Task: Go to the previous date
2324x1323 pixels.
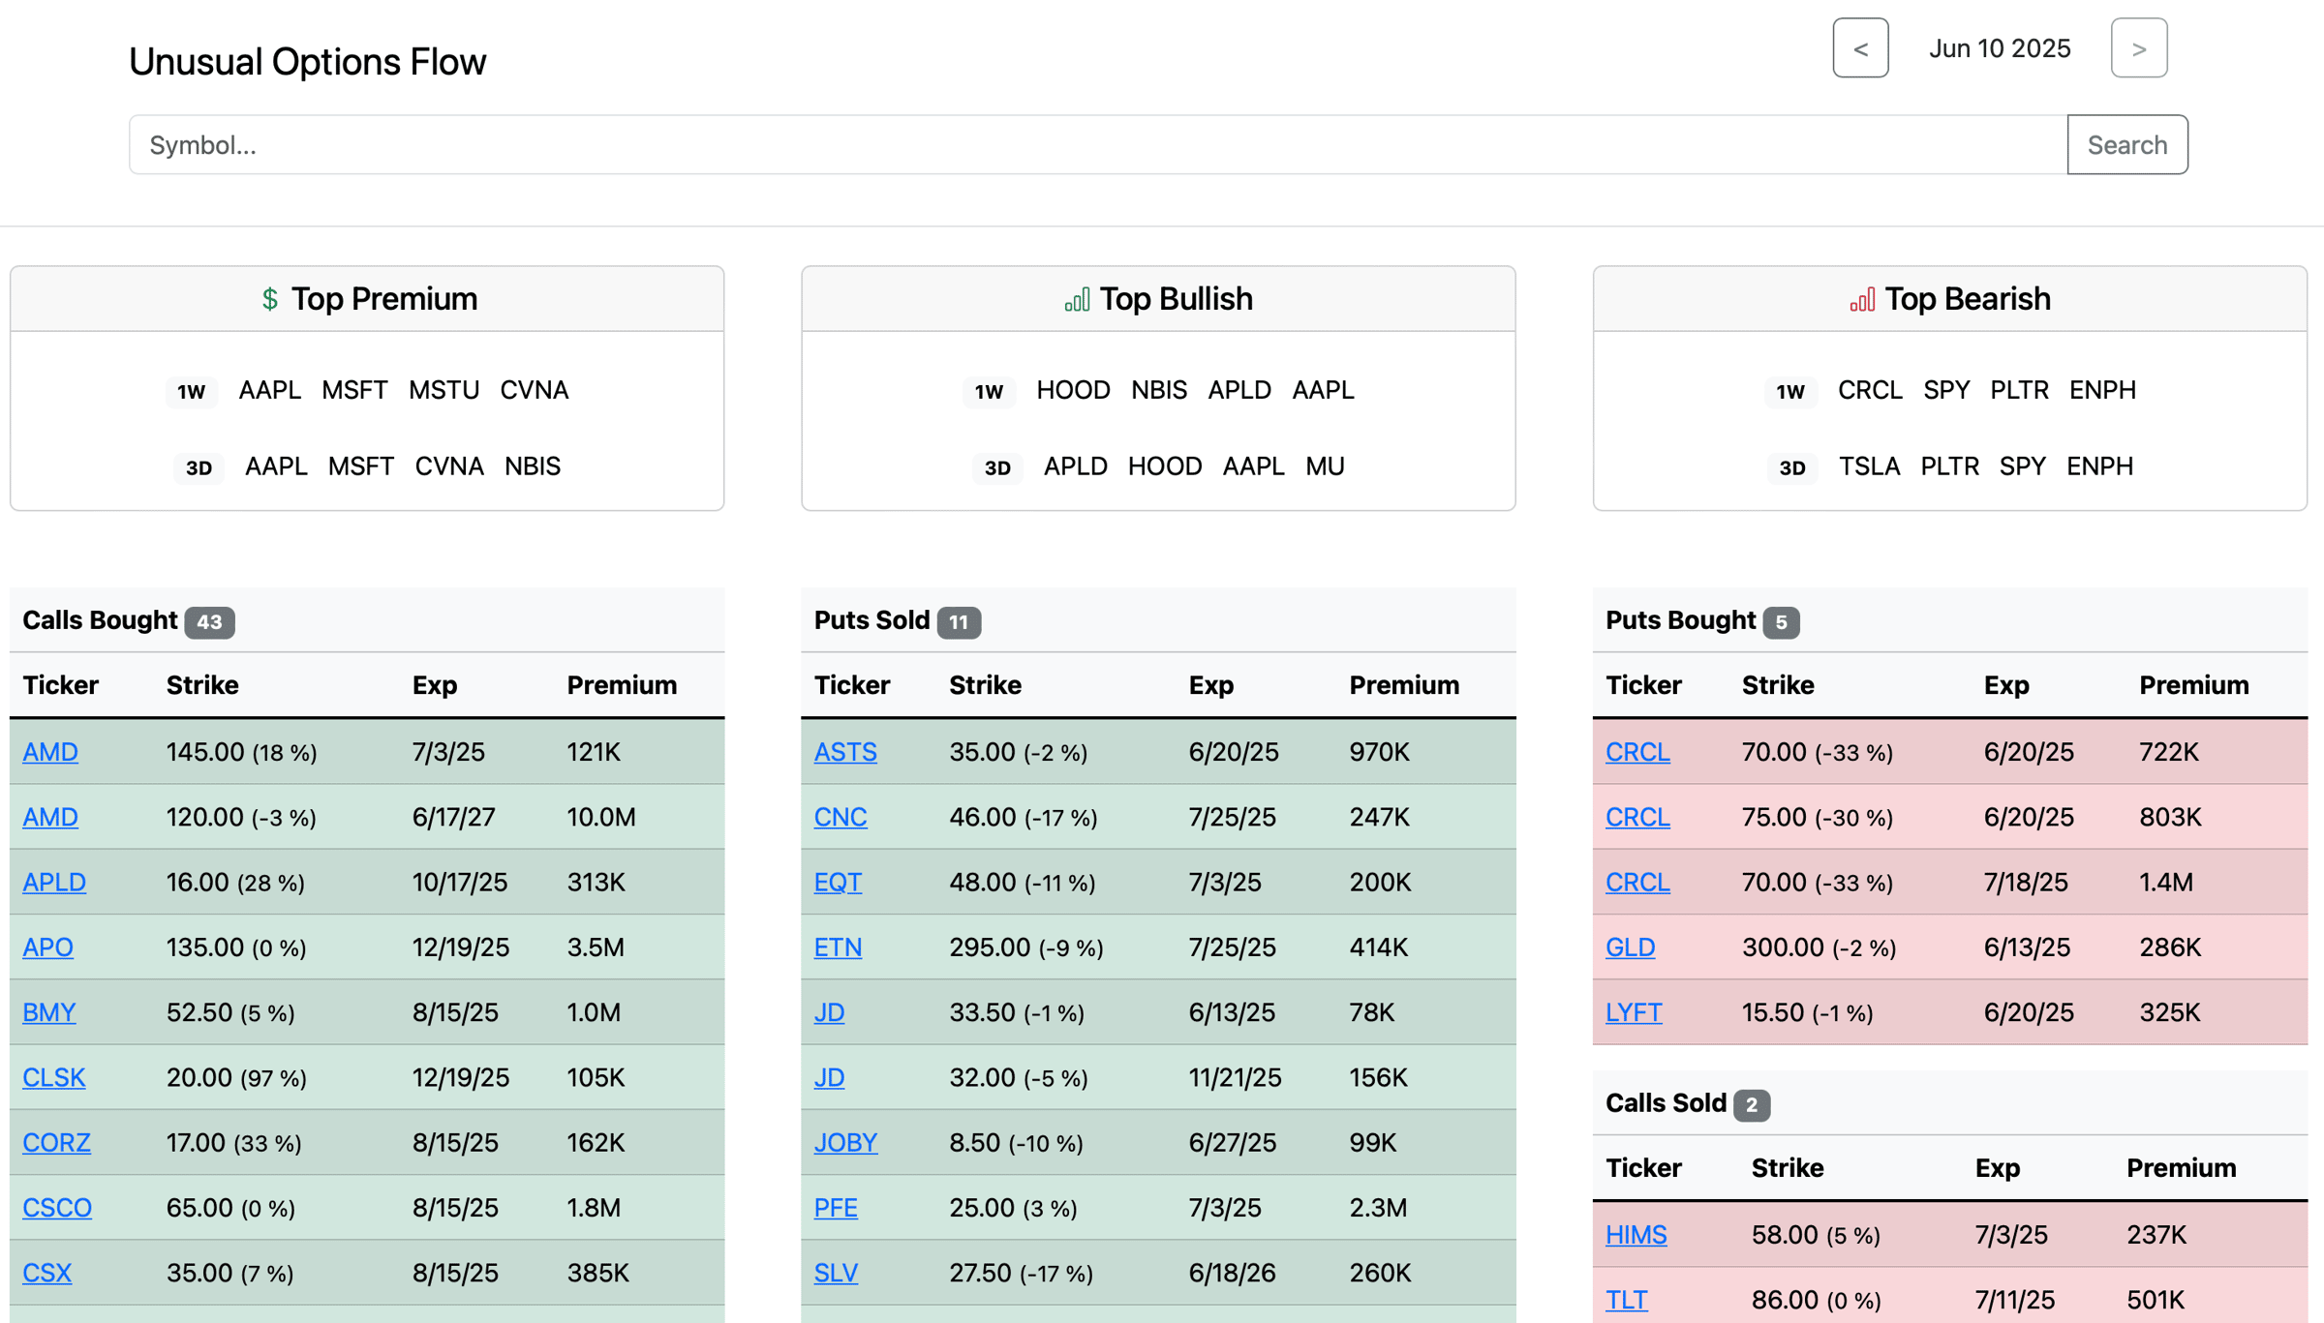Action: point(1860,48)
